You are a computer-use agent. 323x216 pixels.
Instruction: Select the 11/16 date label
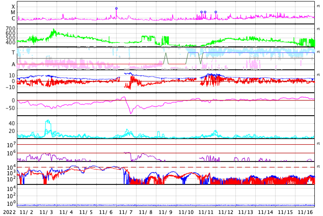(x=305, y=212)
